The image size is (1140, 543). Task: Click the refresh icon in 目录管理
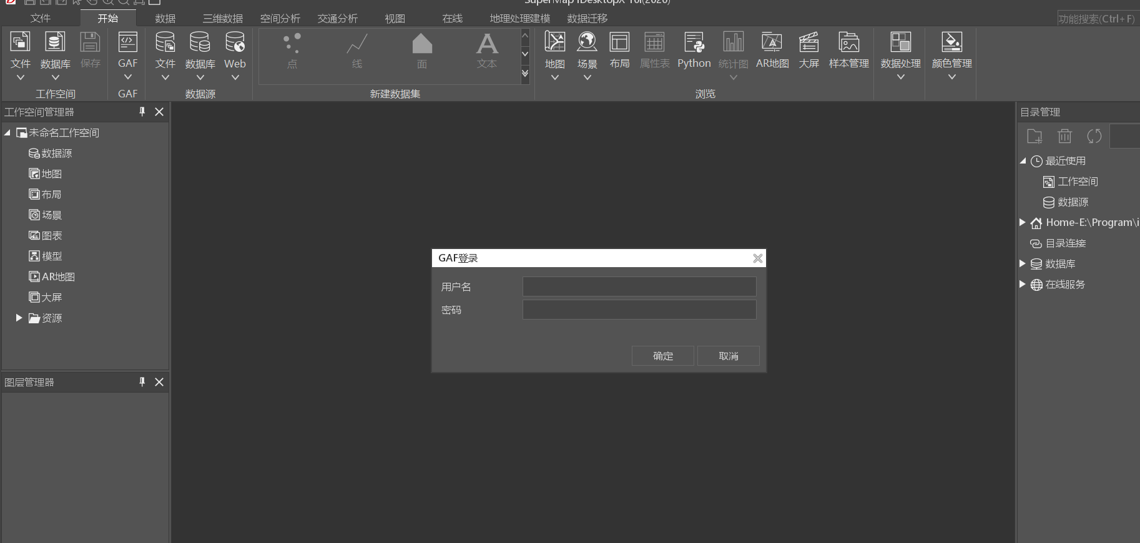[x=1094, y=136]
